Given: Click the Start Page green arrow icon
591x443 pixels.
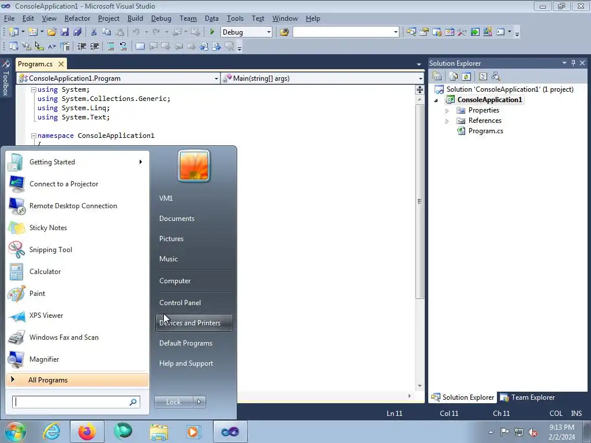Looking at the screenshot, I should (475, 32).
